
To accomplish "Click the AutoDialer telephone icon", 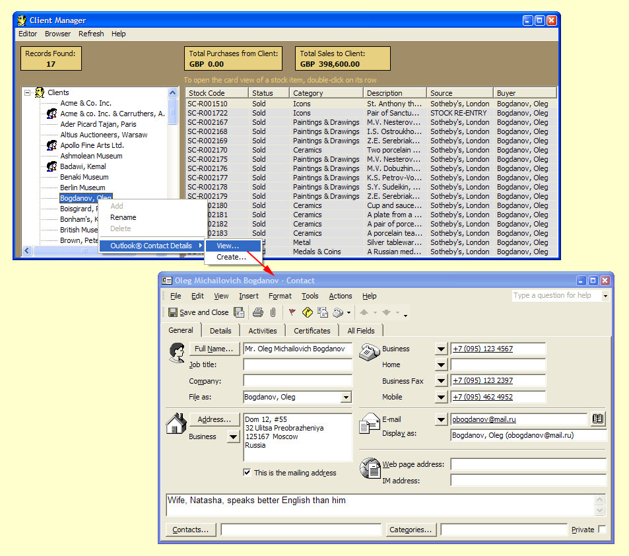I will pos(338,312).
